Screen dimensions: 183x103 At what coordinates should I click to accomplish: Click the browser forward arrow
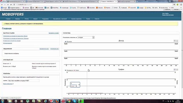pyautogui.click(x=5, y=5)
